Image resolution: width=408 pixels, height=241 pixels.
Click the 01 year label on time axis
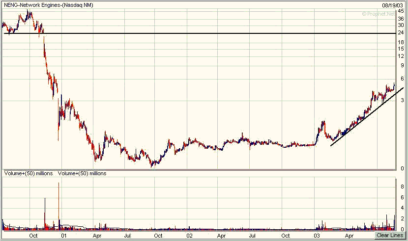pyautogui.click(x=64, y=236)
